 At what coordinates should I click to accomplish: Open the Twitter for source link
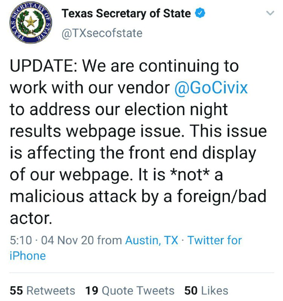(214, 240)
